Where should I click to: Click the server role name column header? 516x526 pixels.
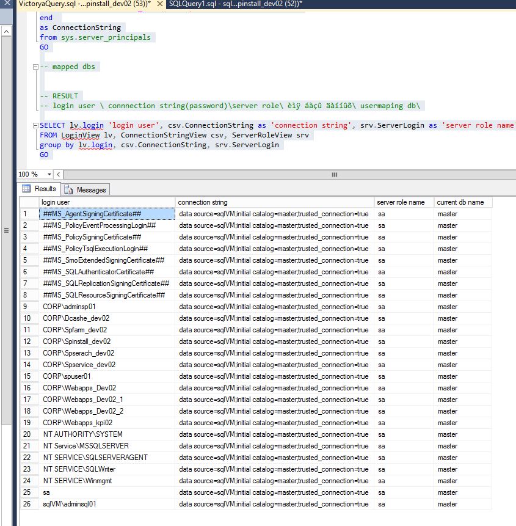tap(404, 202)
